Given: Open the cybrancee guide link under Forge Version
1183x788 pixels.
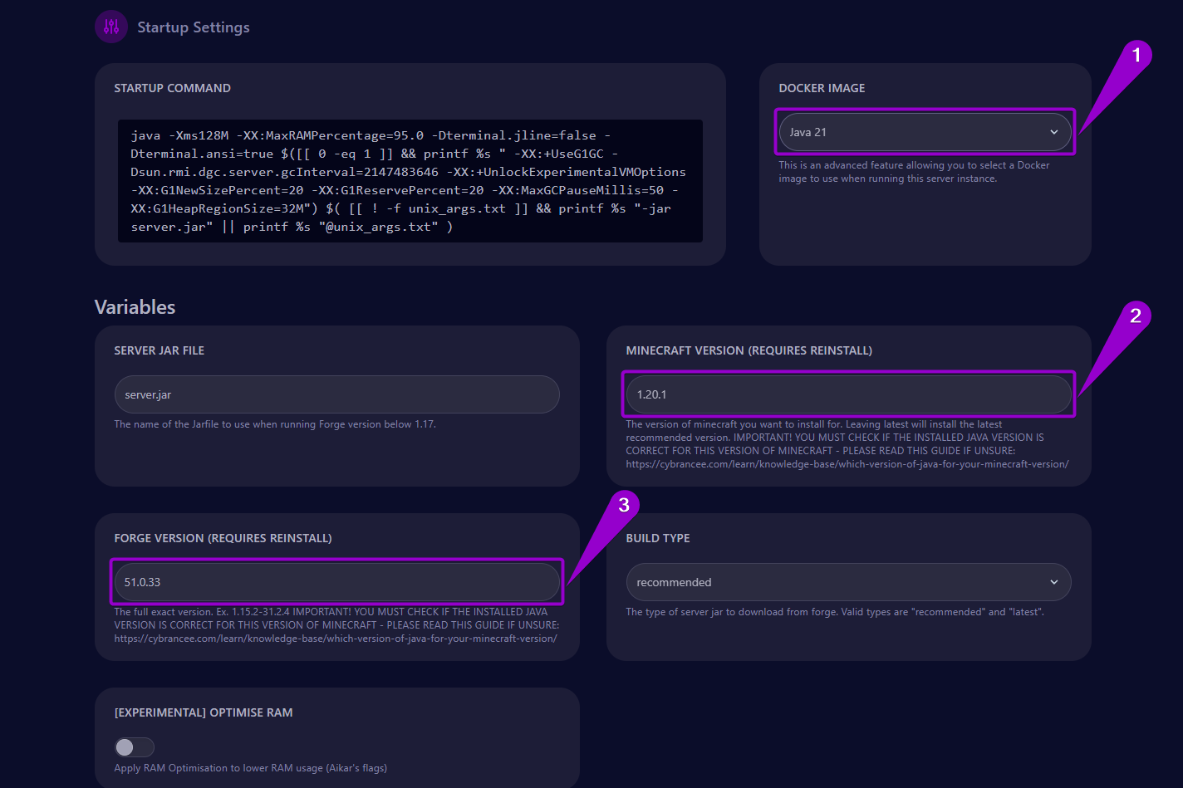Looking at the screenshot, I should (335, 638).
